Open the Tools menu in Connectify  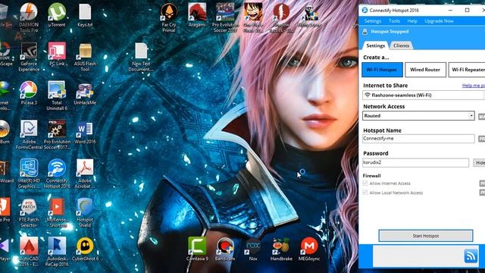[x=394, y=21]
